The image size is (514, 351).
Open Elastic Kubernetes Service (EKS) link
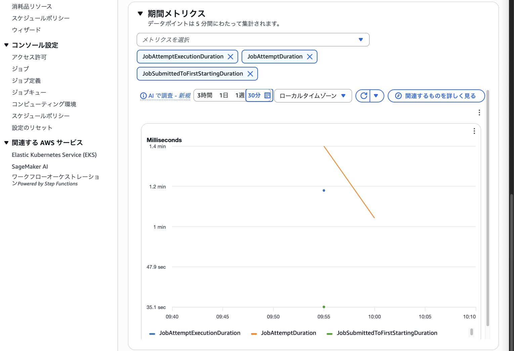coord(54,155)
